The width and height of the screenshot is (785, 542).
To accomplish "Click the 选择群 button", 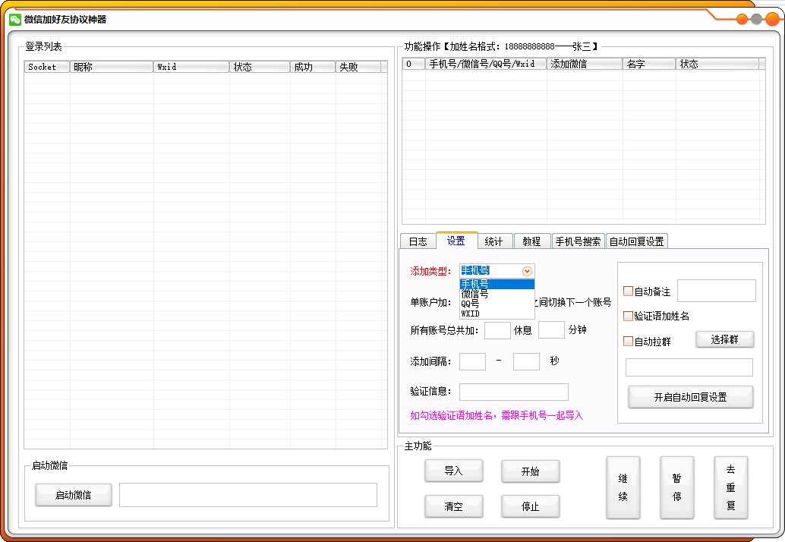I will pos(724,340).
